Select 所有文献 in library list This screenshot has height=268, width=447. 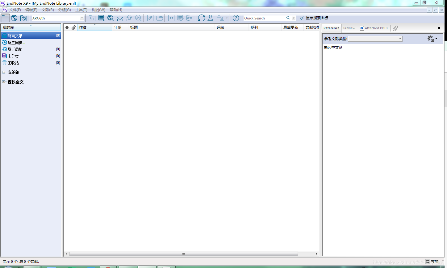[31, 36]
